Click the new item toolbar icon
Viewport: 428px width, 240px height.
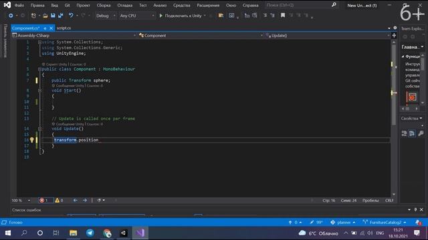(33, 16)
